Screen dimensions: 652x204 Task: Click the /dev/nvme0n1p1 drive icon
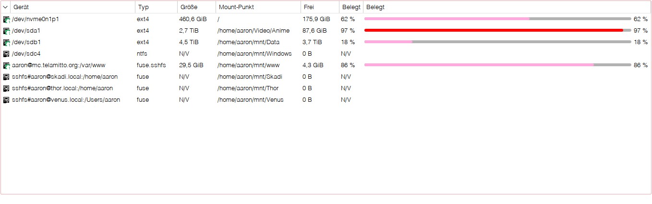point(6,19)
